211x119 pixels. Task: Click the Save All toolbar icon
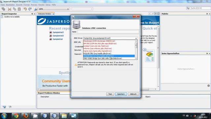[x=4, y=9]
